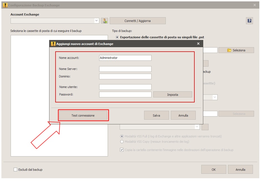Viewport: 261px width, 181px height.
Task: Click in the Nome utente field
Action: click(x=125, y=87)
